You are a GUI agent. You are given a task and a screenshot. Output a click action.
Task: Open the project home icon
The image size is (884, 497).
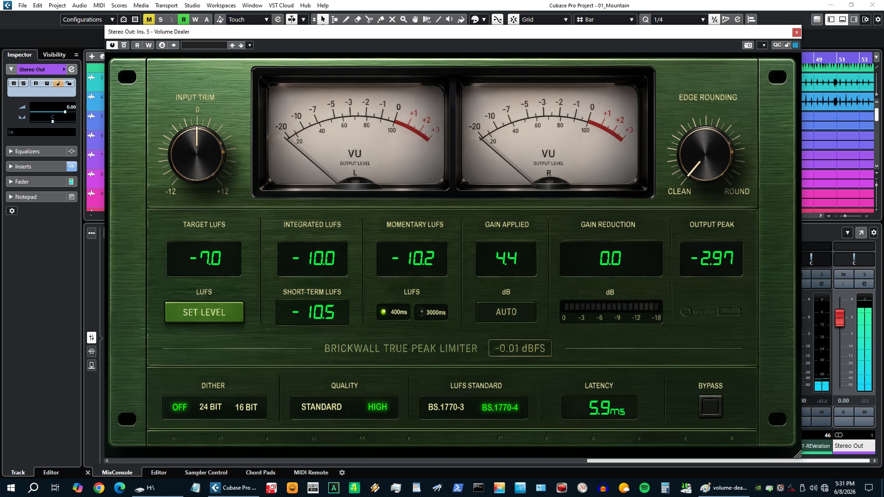pyautogui.click(x=124, y=19)
